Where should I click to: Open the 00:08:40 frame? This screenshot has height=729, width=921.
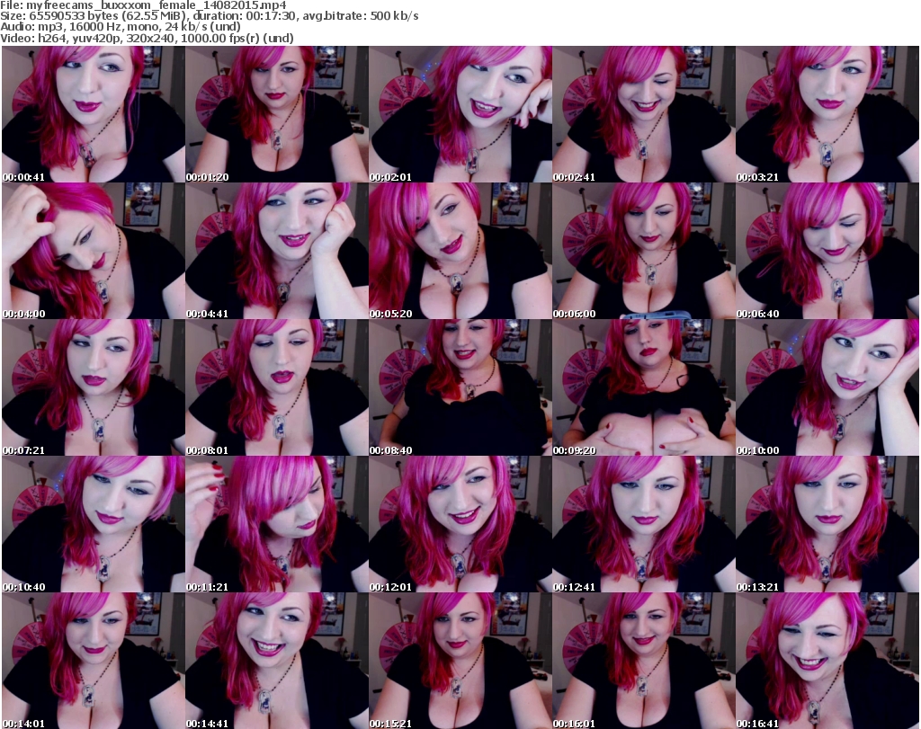click(x=460, y=388)
